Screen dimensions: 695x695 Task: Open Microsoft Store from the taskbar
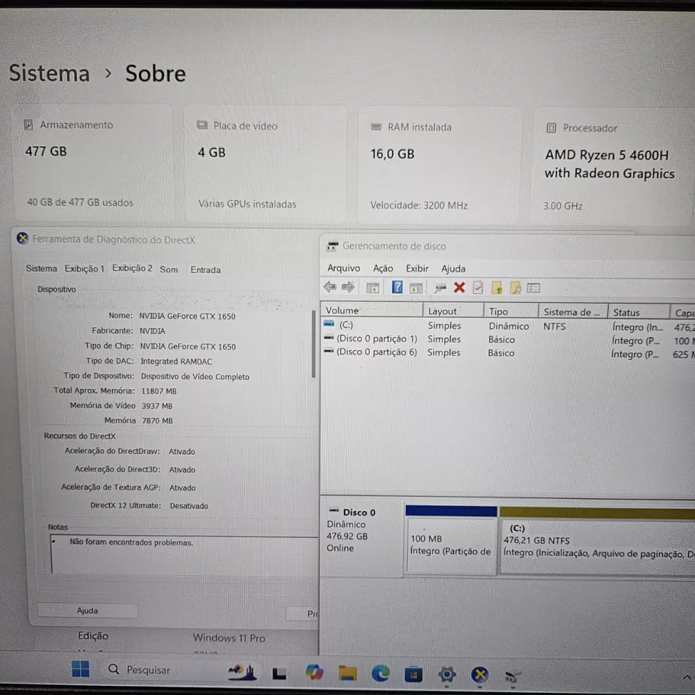413,674
